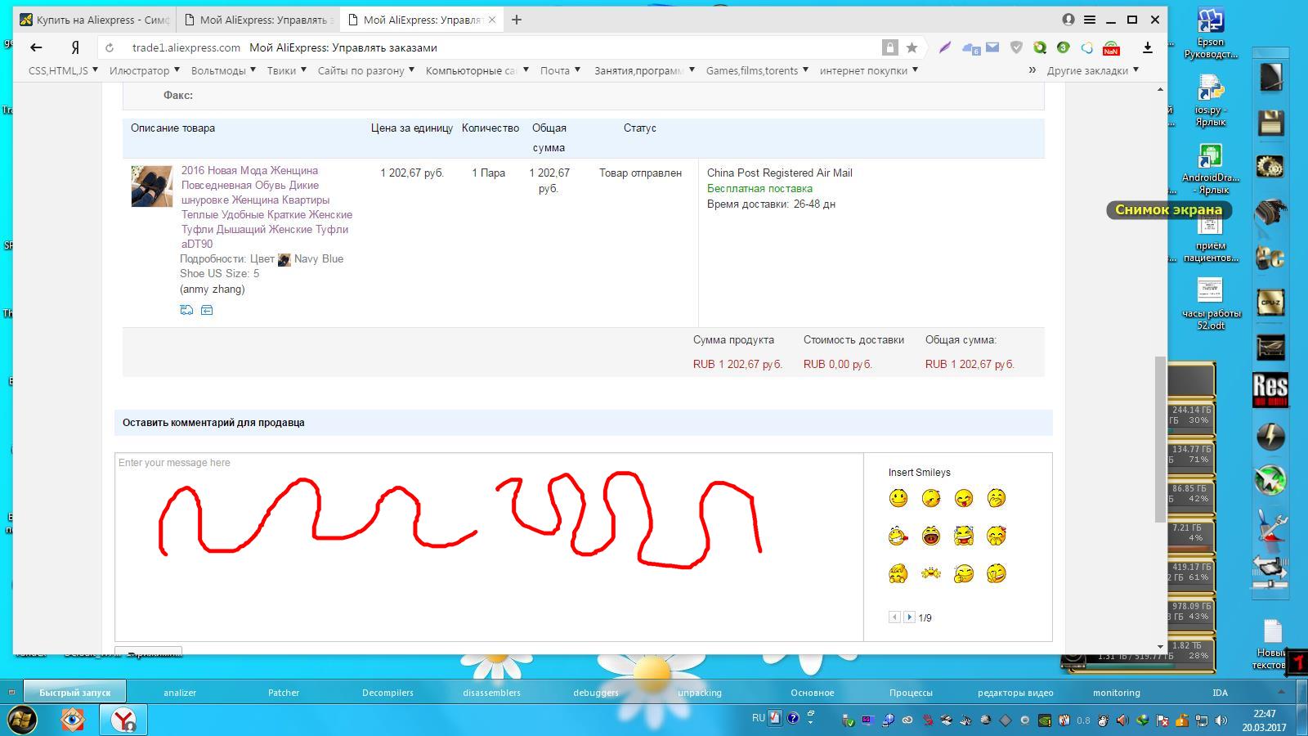The height and width of the screenshot is (736, 1308).
Task: Insert the tongue-out winking smiley
Action: point(964,498)
